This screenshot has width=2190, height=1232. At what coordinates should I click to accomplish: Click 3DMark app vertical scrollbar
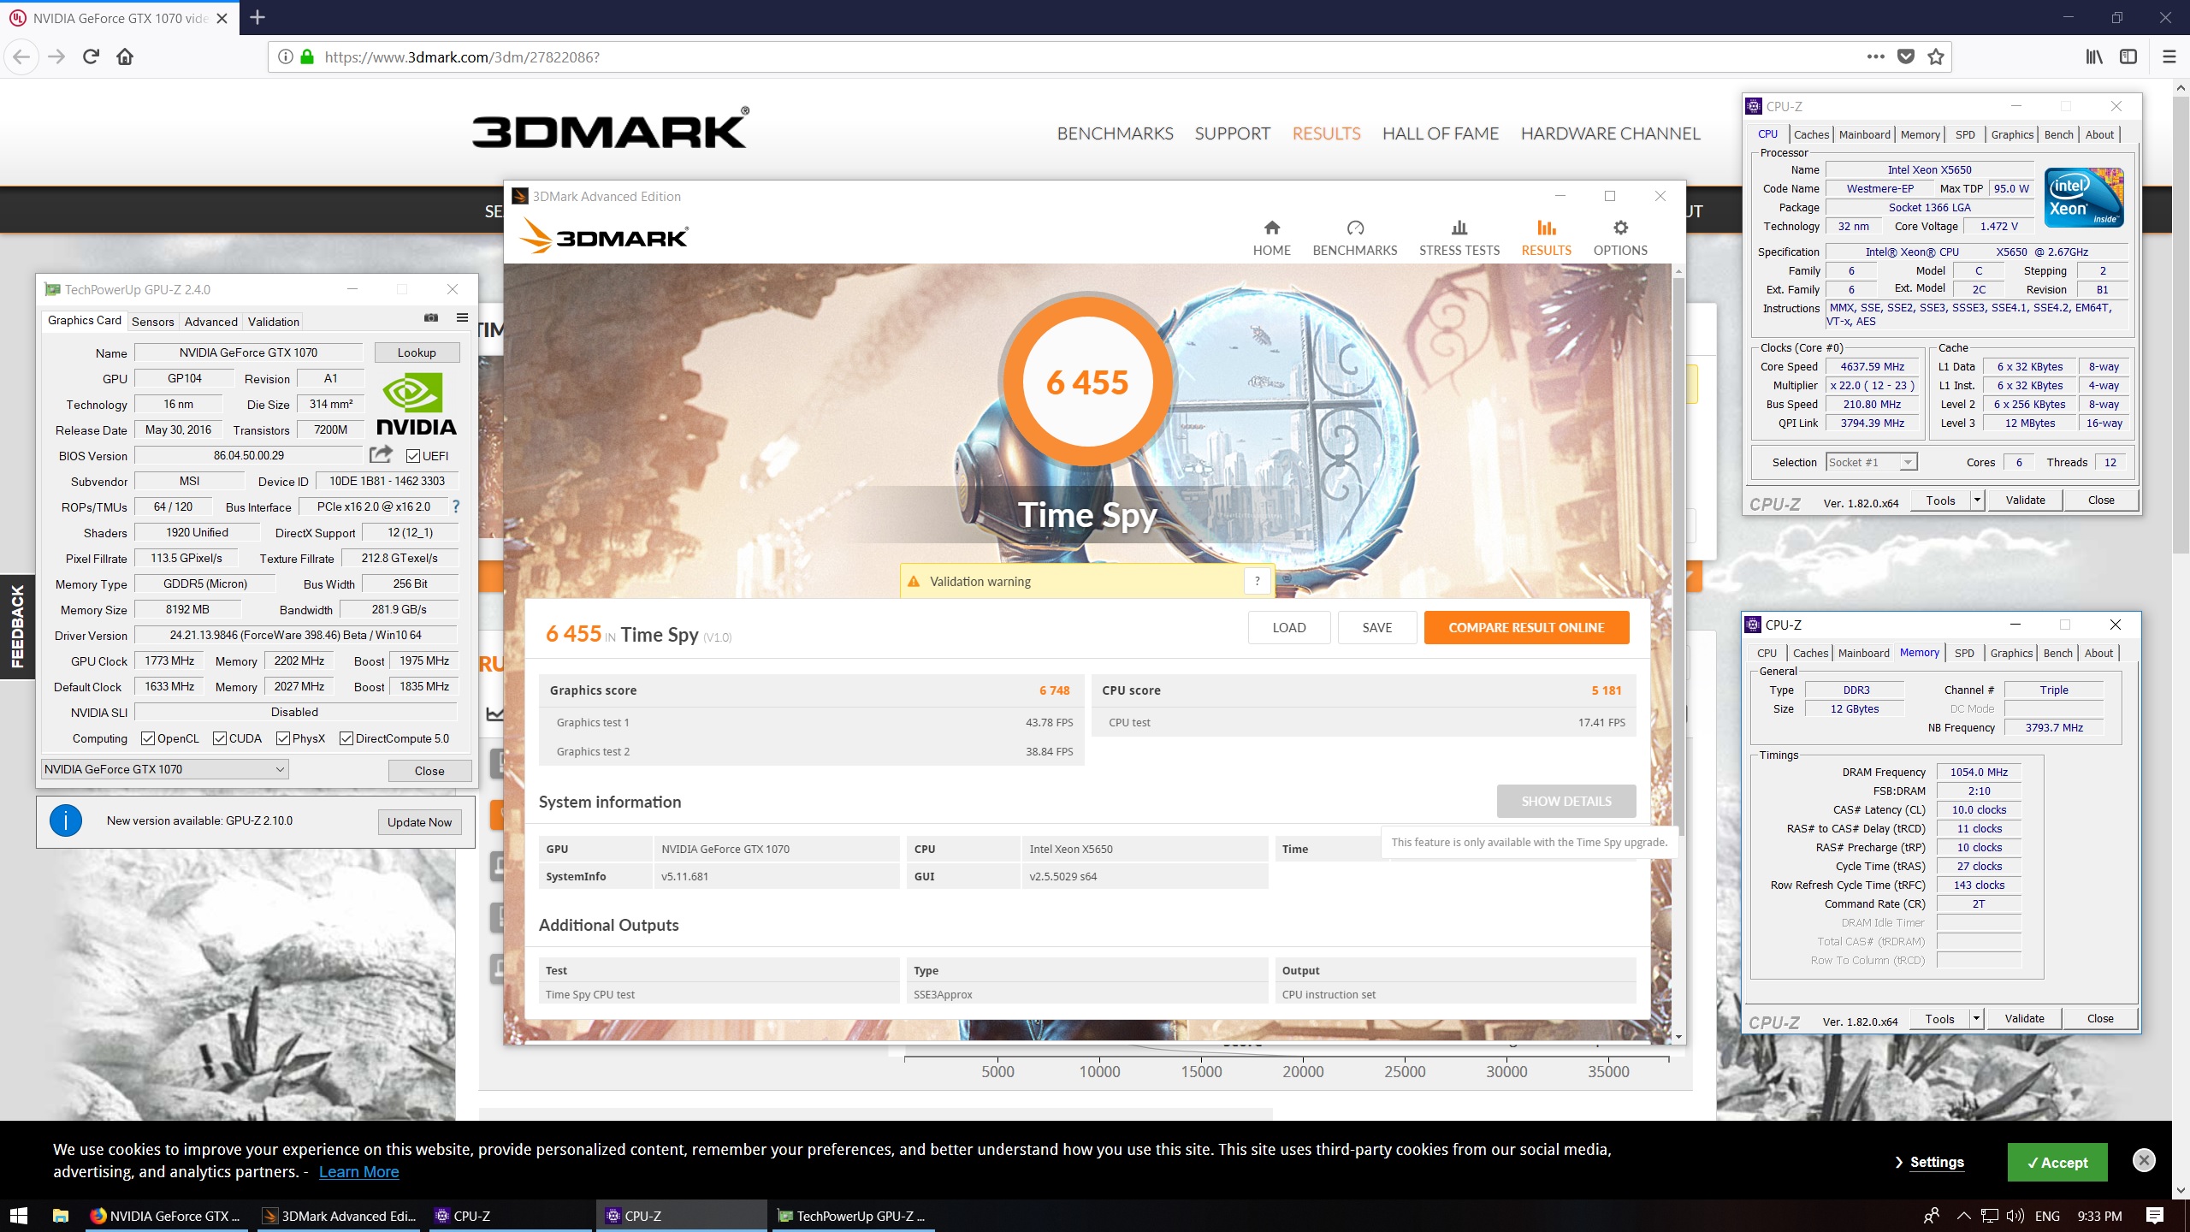pos(1678,556)
